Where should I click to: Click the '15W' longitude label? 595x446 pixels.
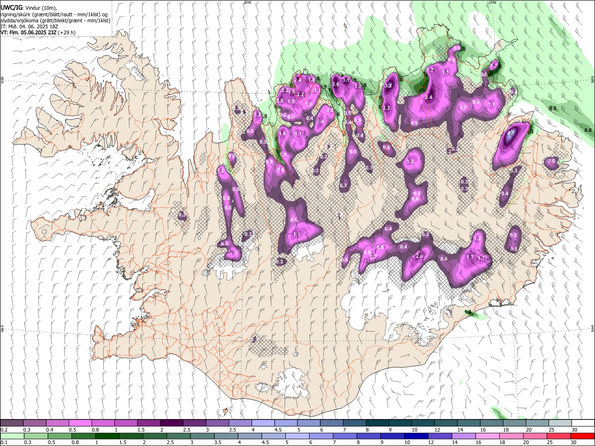pyautogui.click(x=492, y=2)
